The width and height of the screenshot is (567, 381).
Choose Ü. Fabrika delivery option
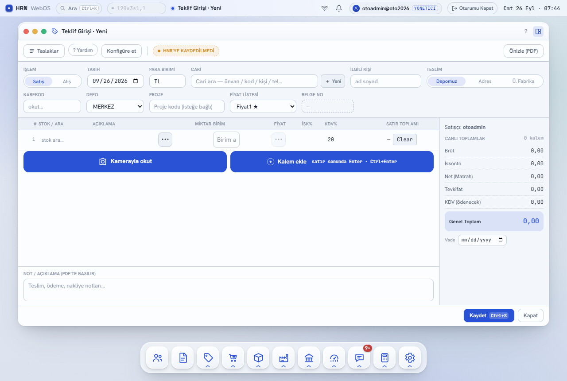pyautogui.click(x=523, y=82)
